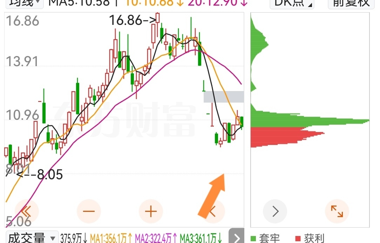The height and width of the screenshot is (243, 380).
Task: Open the 均线 indicator dropdown
Action: point(25,3)
